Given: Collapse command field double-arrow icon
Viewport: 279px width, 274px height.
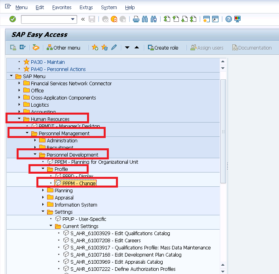Looking at the screenshot, I should (x=83, y=19).
